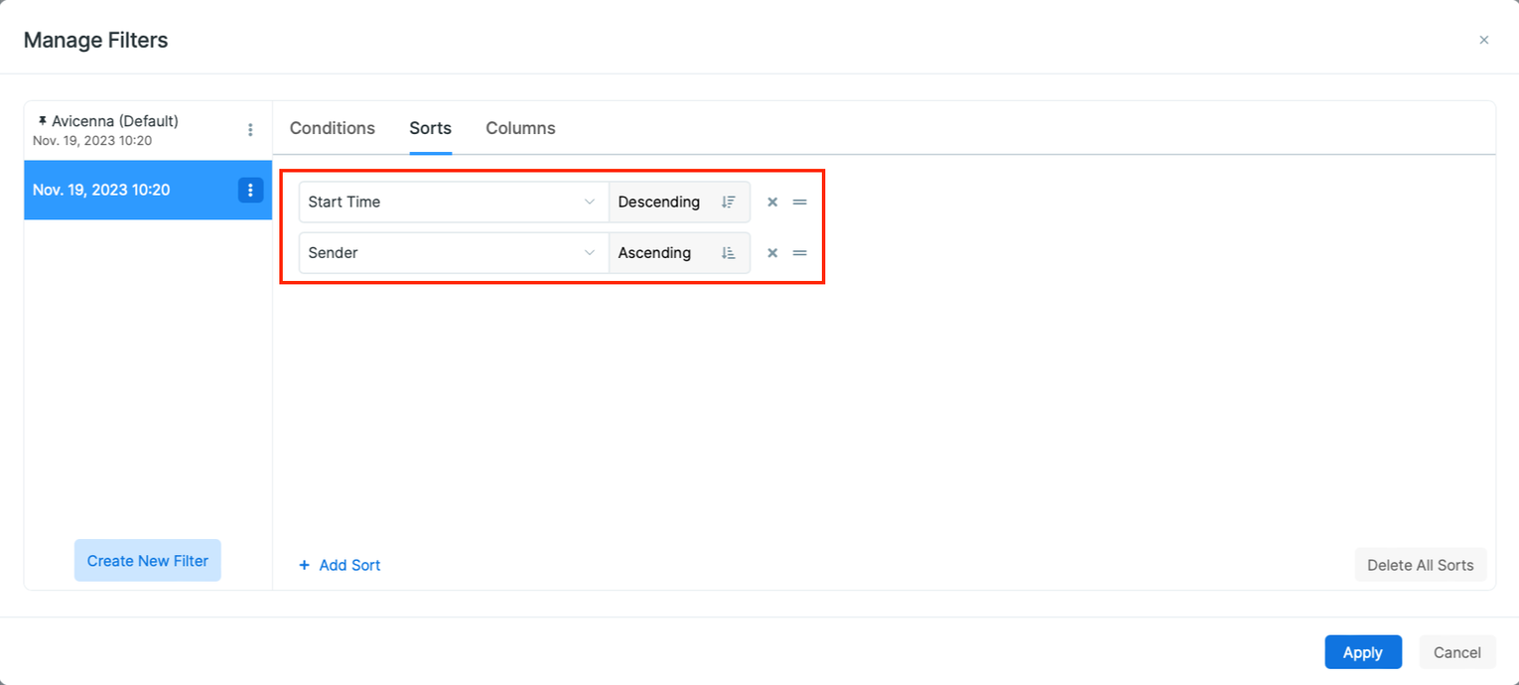The height and width of the screenshot is (685, 1519).
Task: Switch to the Conditions tab
Action: point(332,128)
